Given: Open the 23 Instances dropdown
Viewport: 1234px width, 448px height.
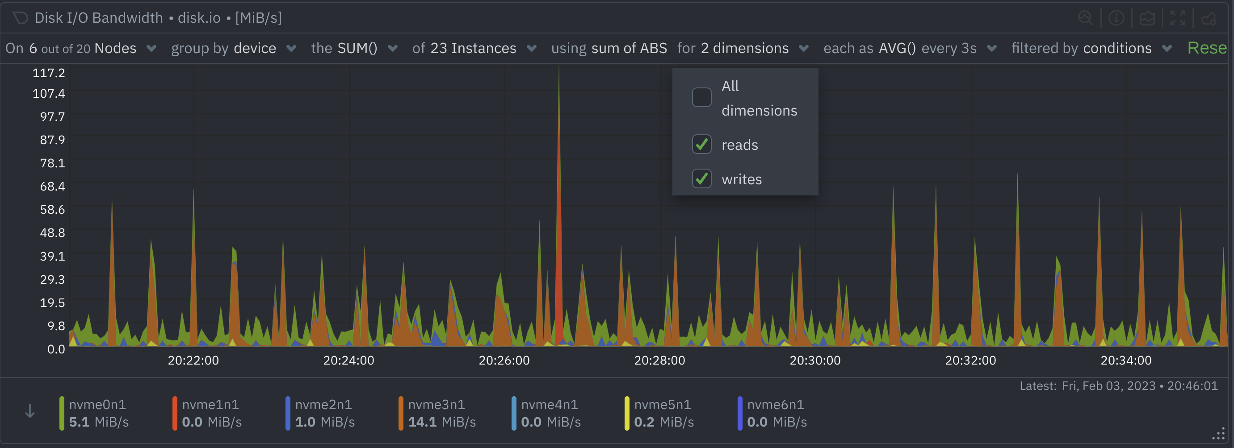Looking at the screenshot, I should (474, 48).
